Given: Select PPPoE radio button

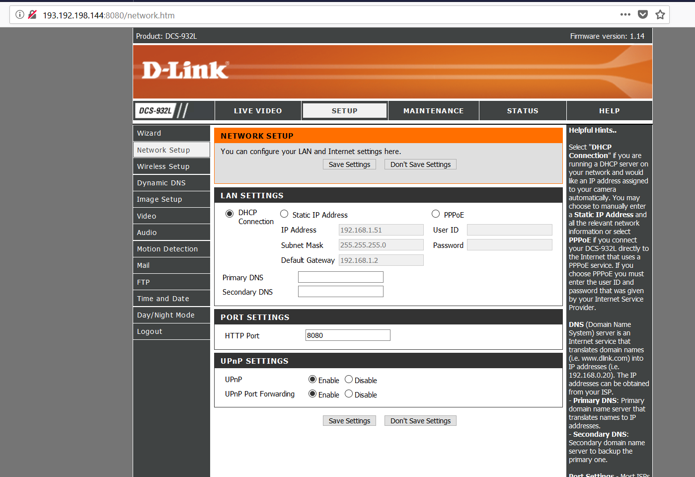Looking at the screenshot, I should pos(436,214).
